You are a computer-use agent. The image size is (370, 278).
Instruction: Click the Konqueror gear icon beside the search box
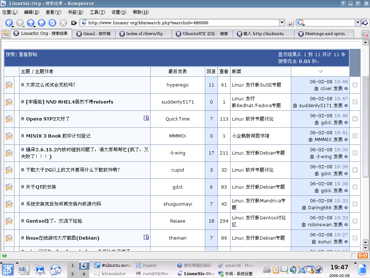(x=365, y=23)
